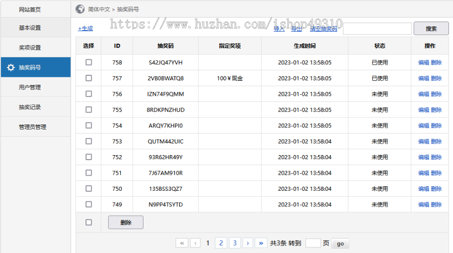This screenshot has width=453, height=253.
Task: Select 抽奖码号 in the sidebar
Action: (x=36, y=67)
